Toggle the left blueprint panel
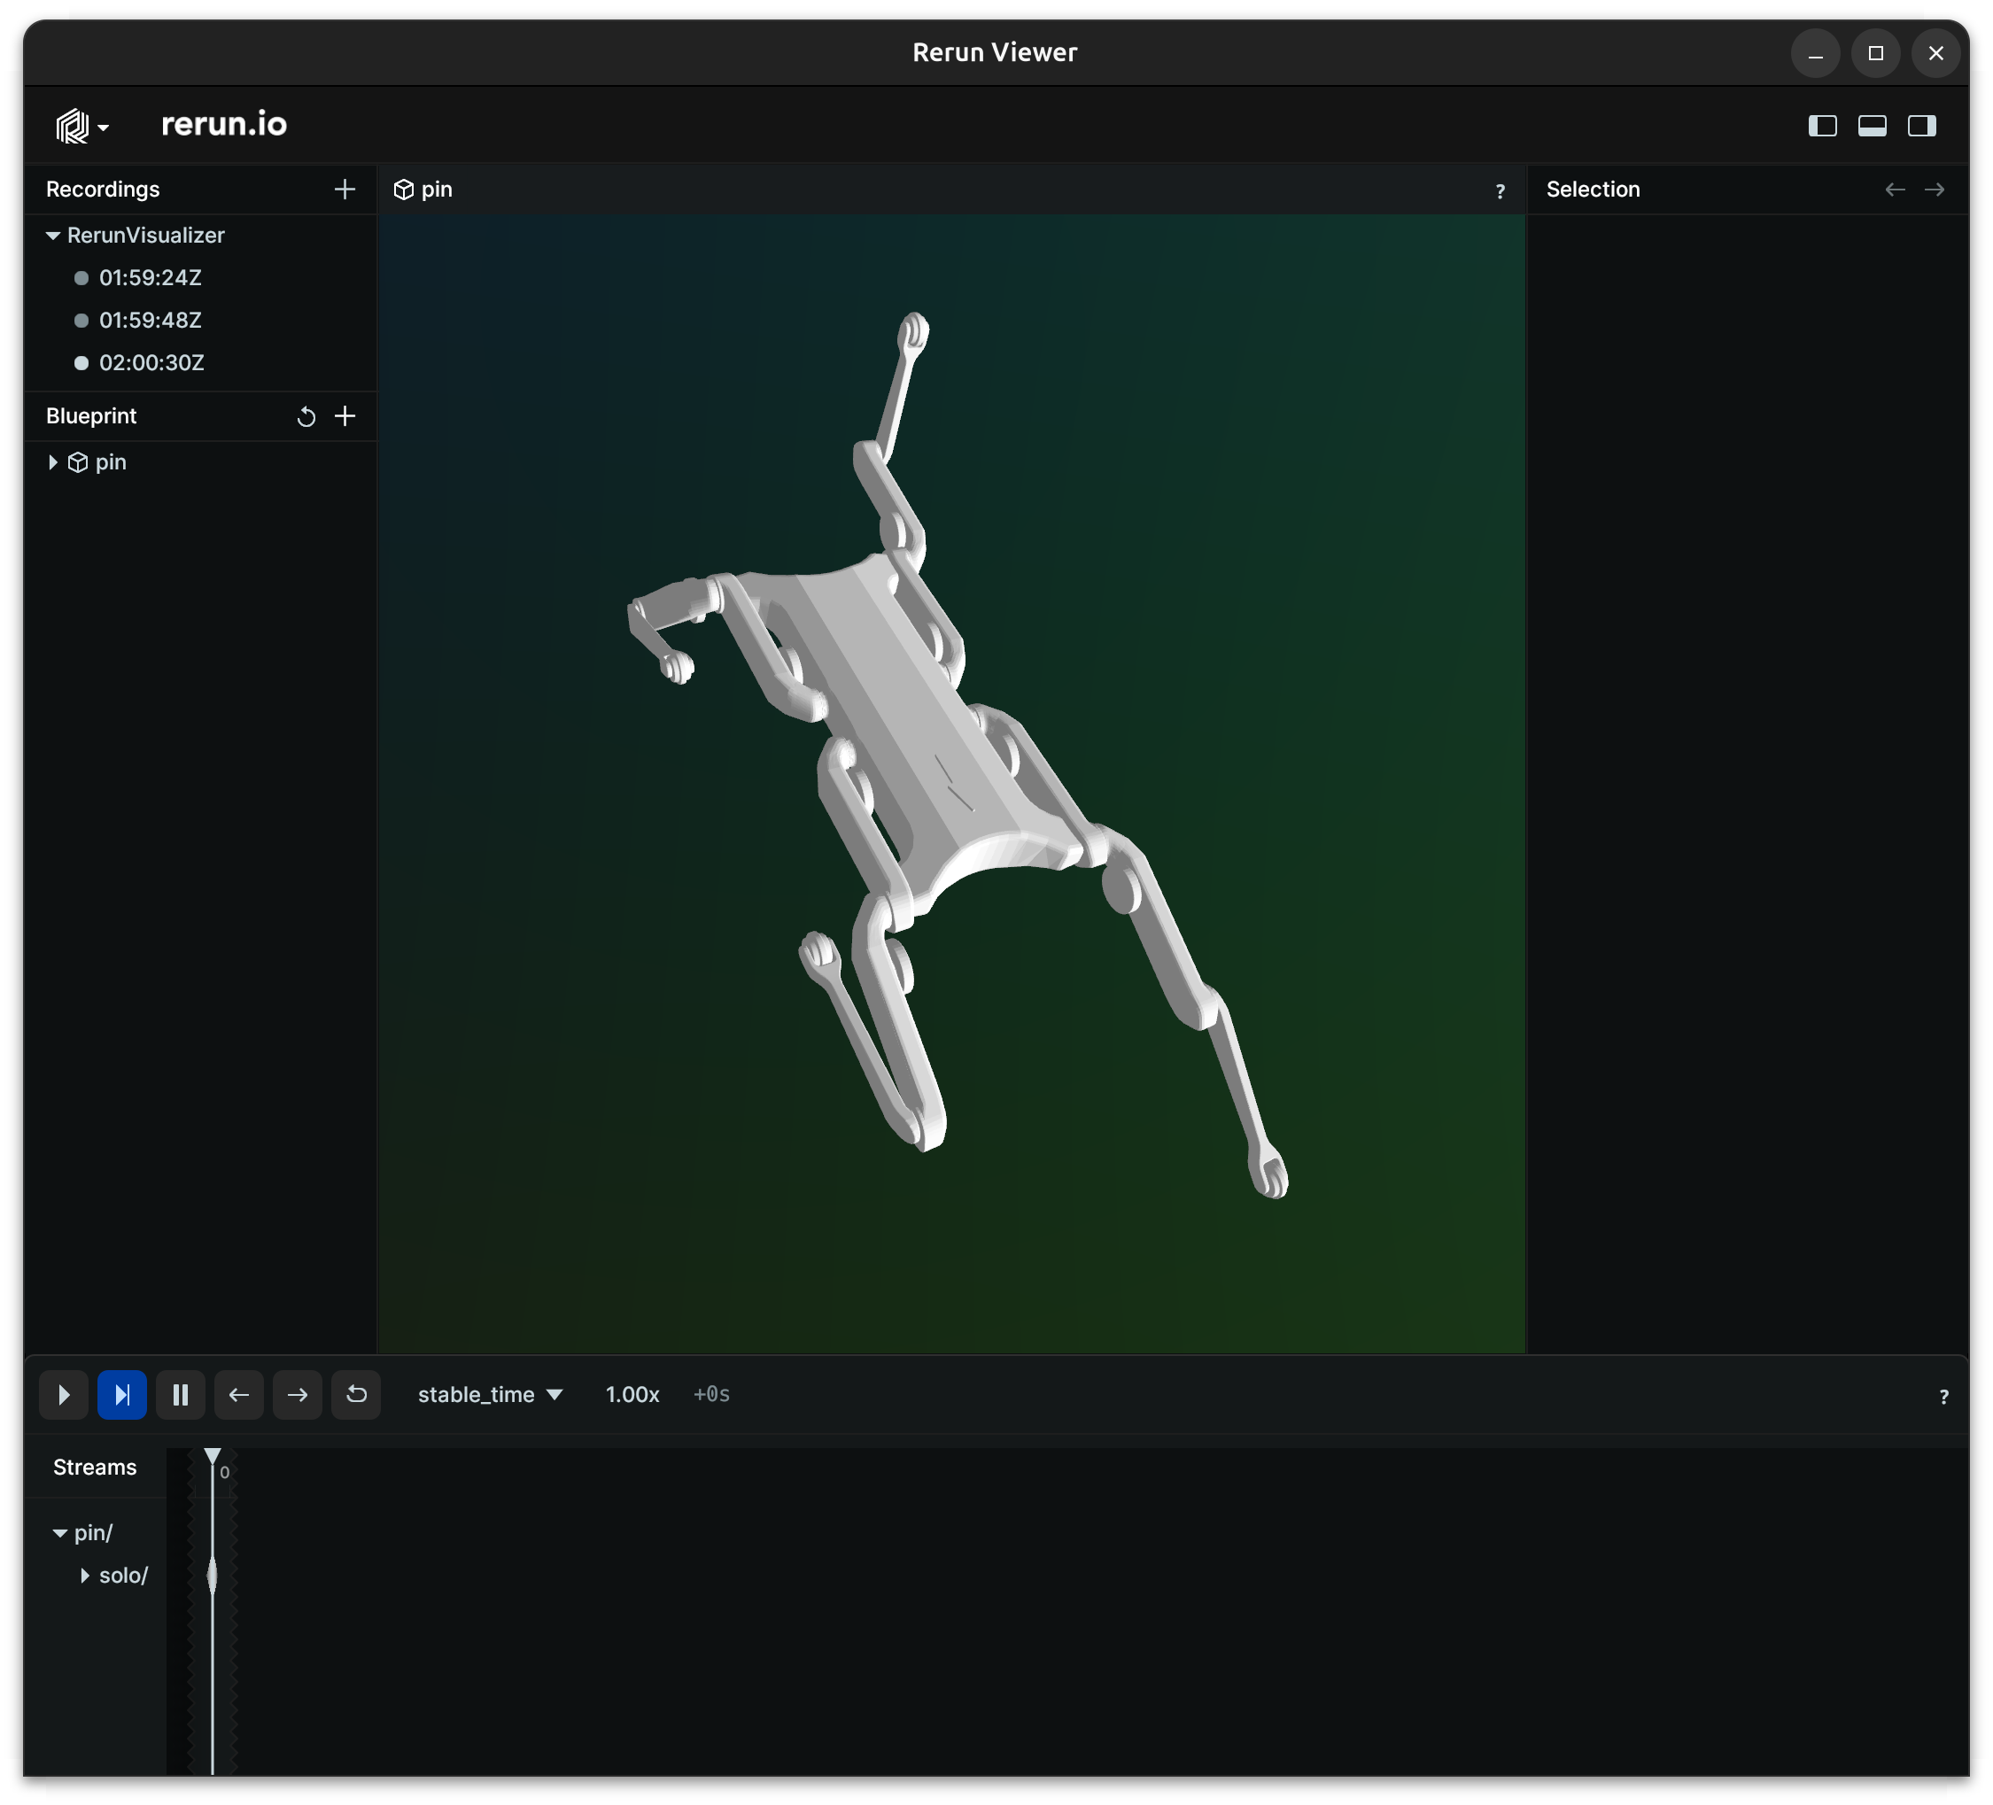This screenshot has height=1805, width=1993. pyautogui.click(x=1822, y=126)
